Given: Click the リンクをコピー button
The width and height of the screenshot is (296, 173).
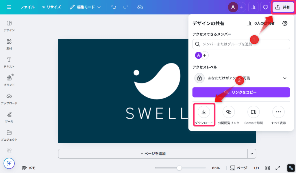Looking at the screenshot, I should tap(241, 92).
